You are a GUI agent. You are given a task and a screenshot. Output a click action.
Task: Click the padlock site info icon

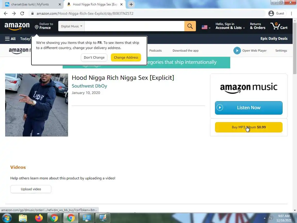point(32,13)
